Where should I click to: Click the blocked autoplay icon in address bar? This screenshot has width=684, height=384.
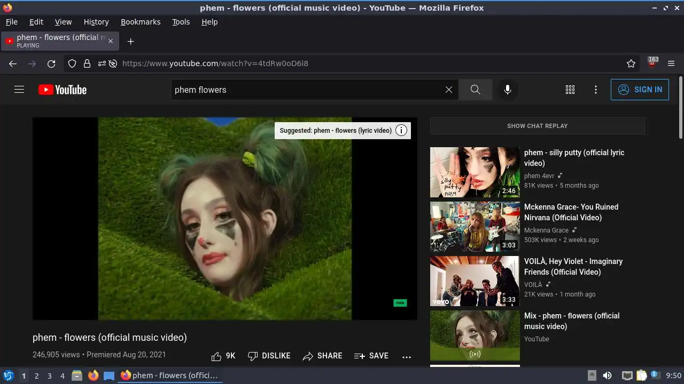click(113, 63)
